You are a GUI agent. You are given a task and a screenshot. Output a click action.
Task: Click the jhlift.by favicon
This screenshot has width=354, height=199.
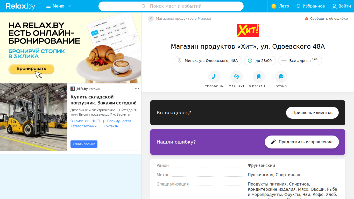[73, 89]
